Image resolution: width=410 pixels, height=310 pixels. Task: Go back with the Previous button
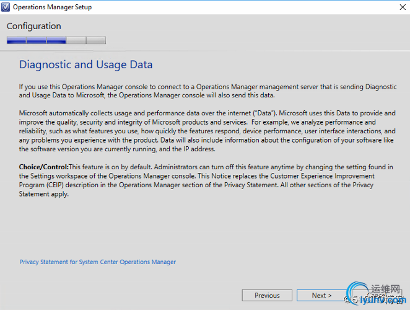(x=267, y=295)
